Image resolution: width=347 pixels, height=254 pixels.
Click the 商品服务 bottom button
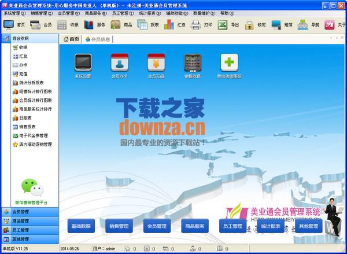[195, 226]
